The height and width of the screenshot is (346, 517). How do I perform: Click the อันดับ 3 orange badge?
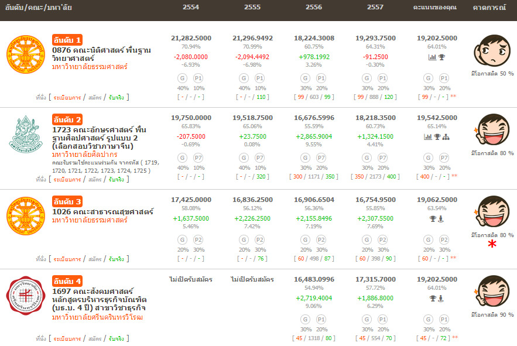(67, 201)
